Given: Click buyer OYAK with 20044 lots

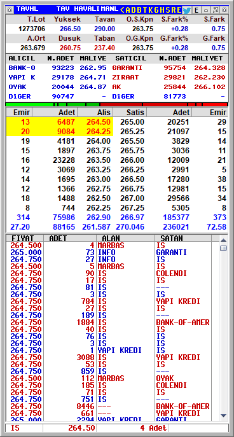Looking at the screenshot, I should [17, 87].
